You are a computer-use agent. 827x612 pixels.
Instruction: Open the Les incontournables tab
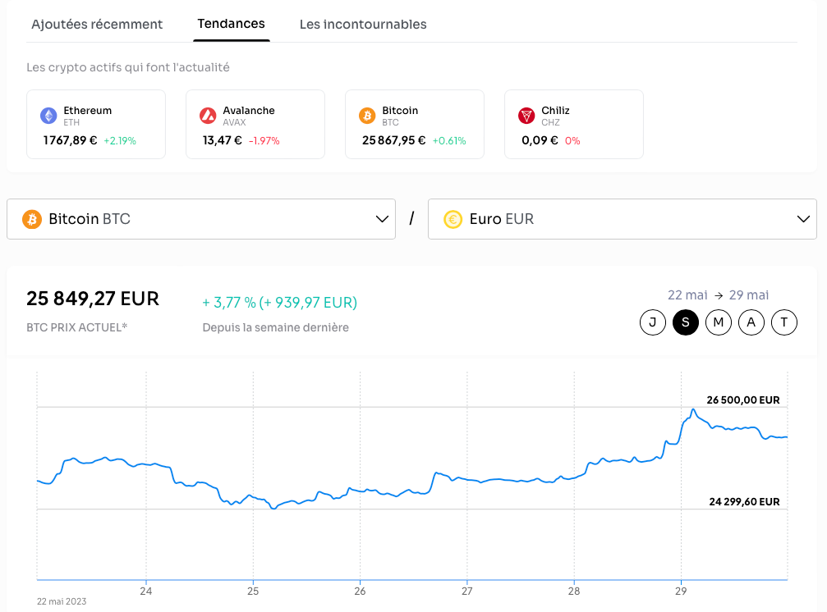click(x=363, y=25)
